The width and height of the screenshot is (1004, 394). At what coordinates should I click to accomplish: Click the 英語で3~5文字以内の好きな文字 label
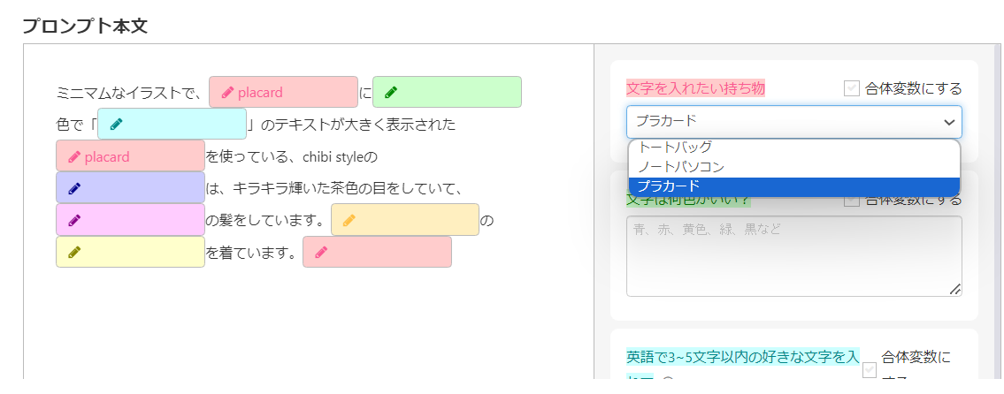tap(743, 356)
